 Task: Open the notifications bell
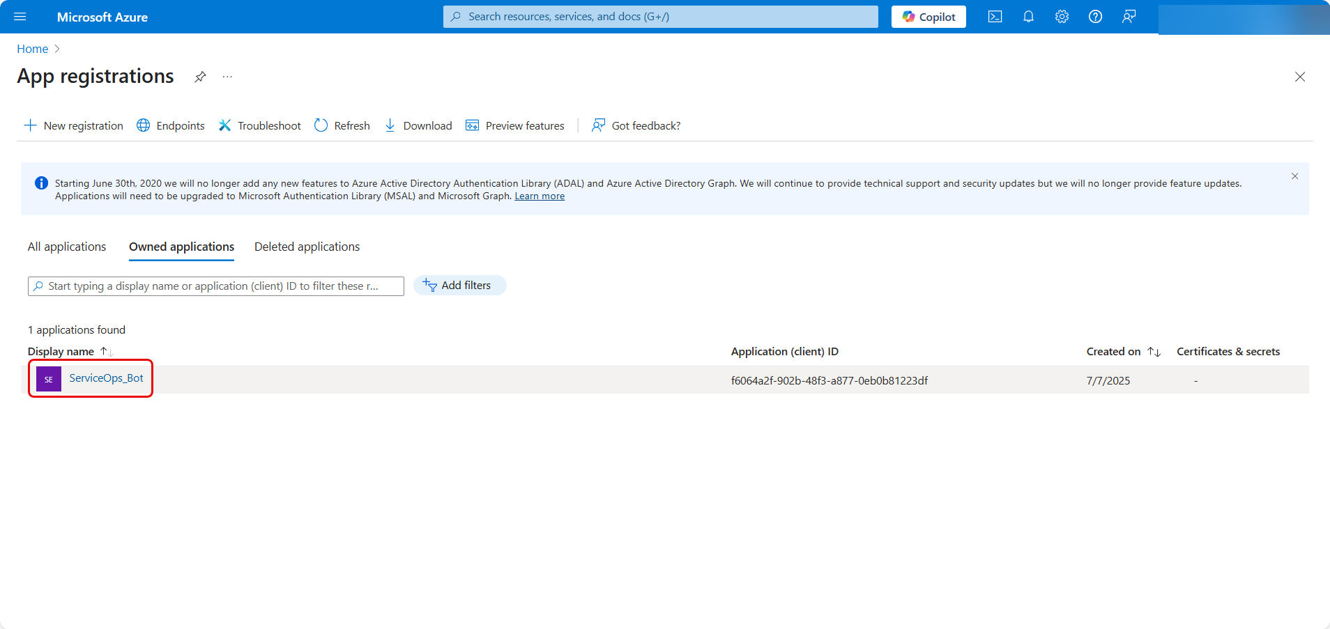(1028, 17)
